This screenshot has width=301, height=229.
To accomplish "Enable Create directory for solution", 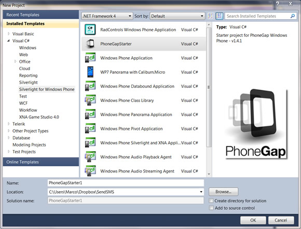I will 211,201.
